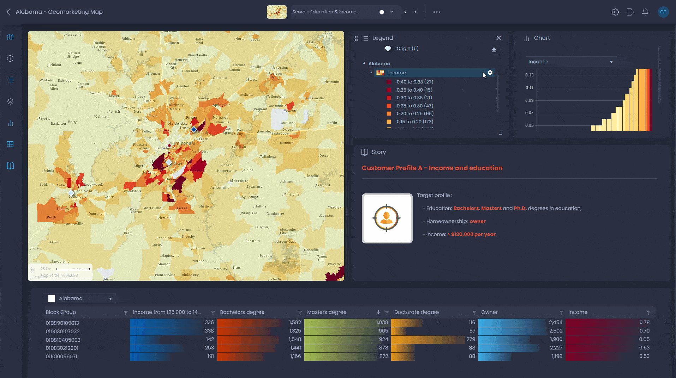Open notifications bell
676x378 pixels.
645,12
